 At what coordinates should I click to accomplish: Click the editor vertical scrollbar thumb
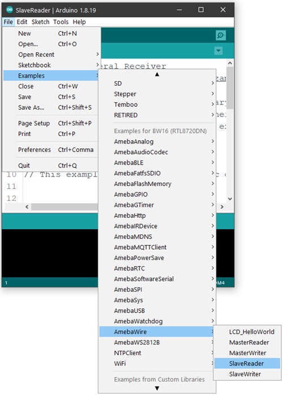230,87
